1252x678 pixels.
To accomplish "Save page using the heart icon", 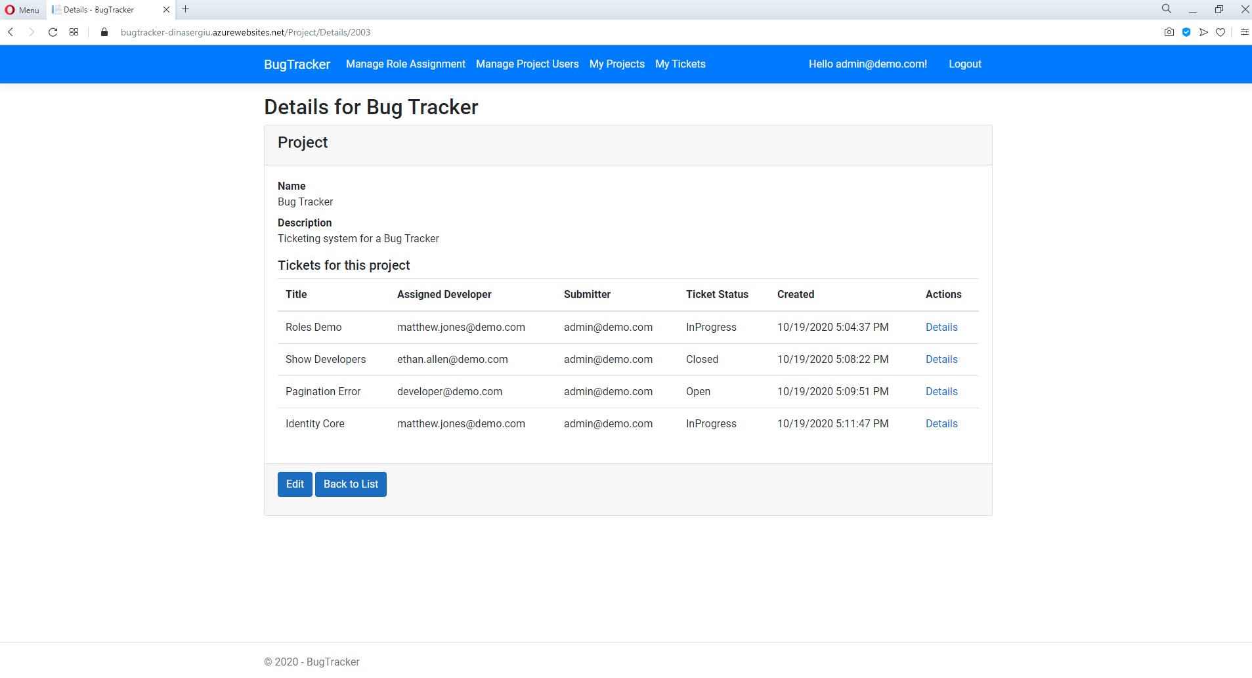I will point(1220,32).
